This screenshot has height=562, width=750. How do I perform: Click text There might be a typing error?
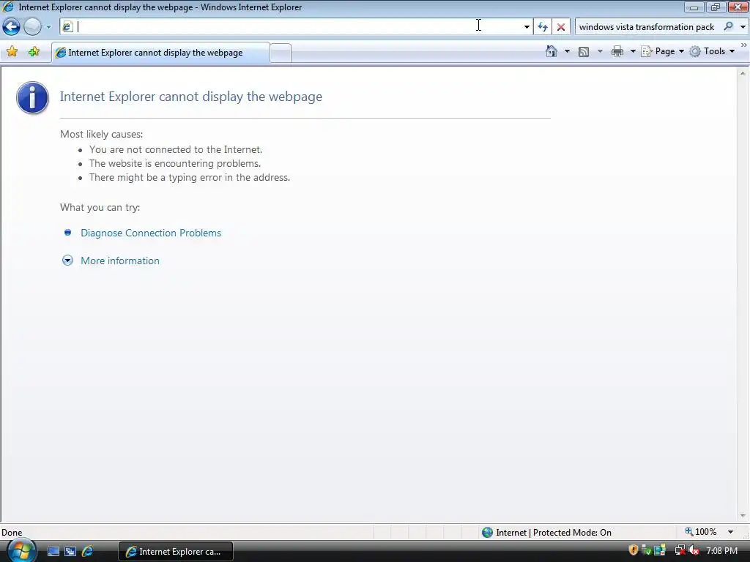tap(190, 177)
